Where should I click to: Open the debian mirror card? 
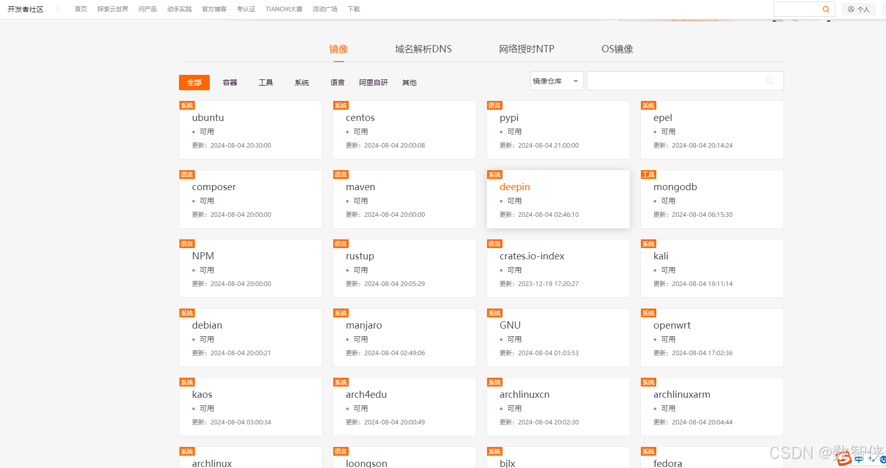click(251, 337)
